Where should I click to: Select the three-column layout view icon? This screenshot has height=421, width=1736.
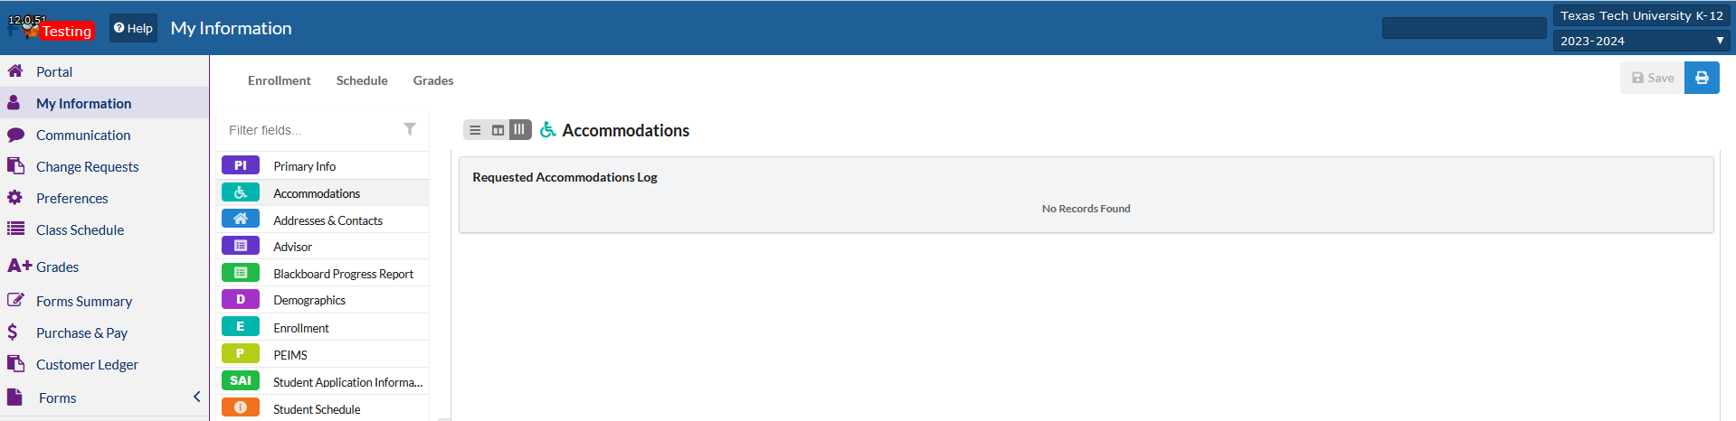coord(520,130)
